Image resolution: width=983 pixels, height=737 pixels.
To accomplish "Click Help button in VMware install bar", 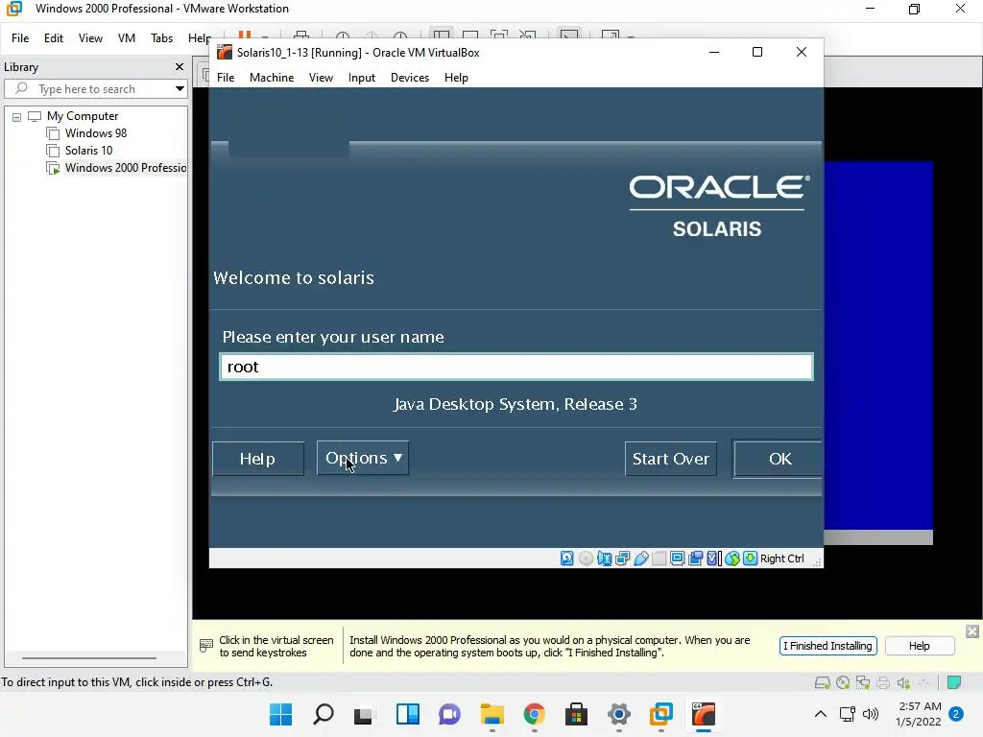I will click(920, 646).
